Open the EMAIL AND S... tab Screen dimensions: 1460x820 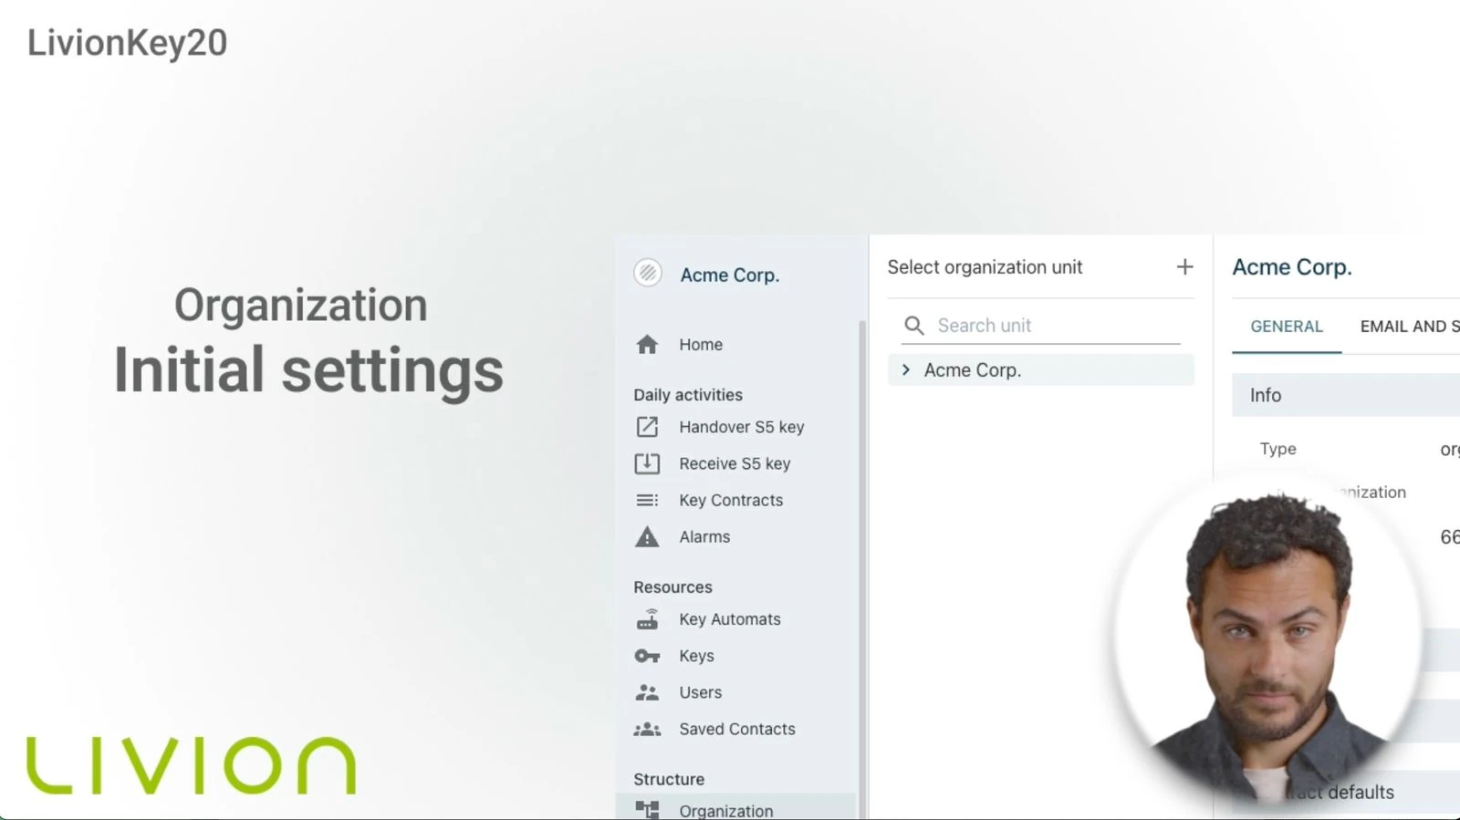(x=1408, y=327)
